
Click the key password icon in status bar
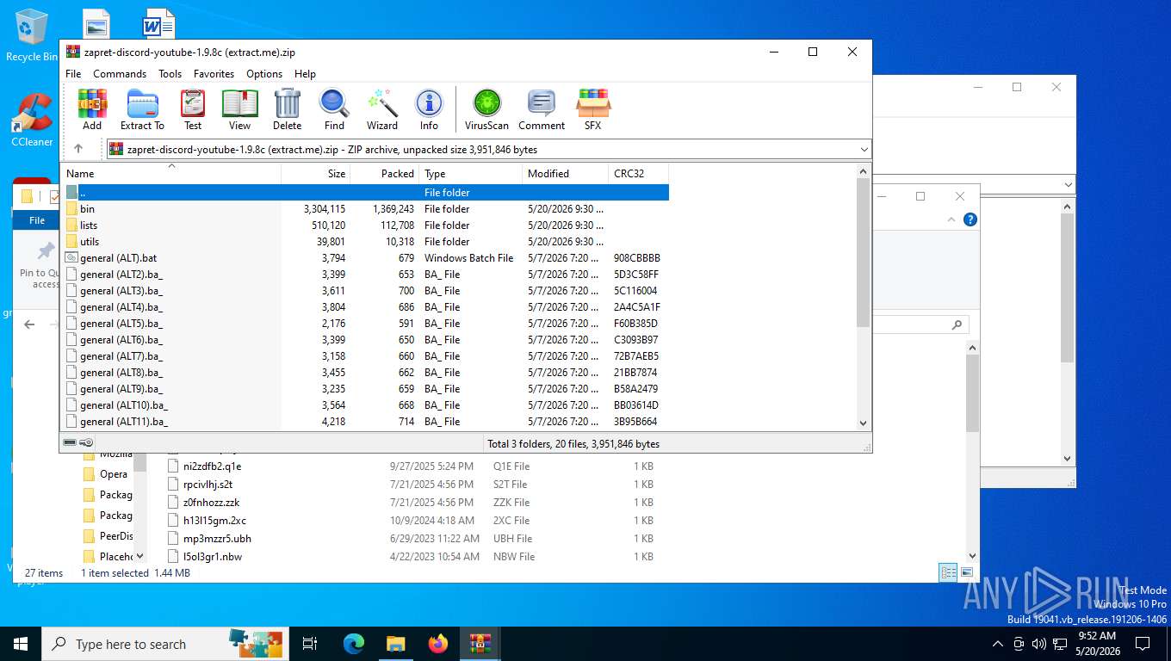86,442
